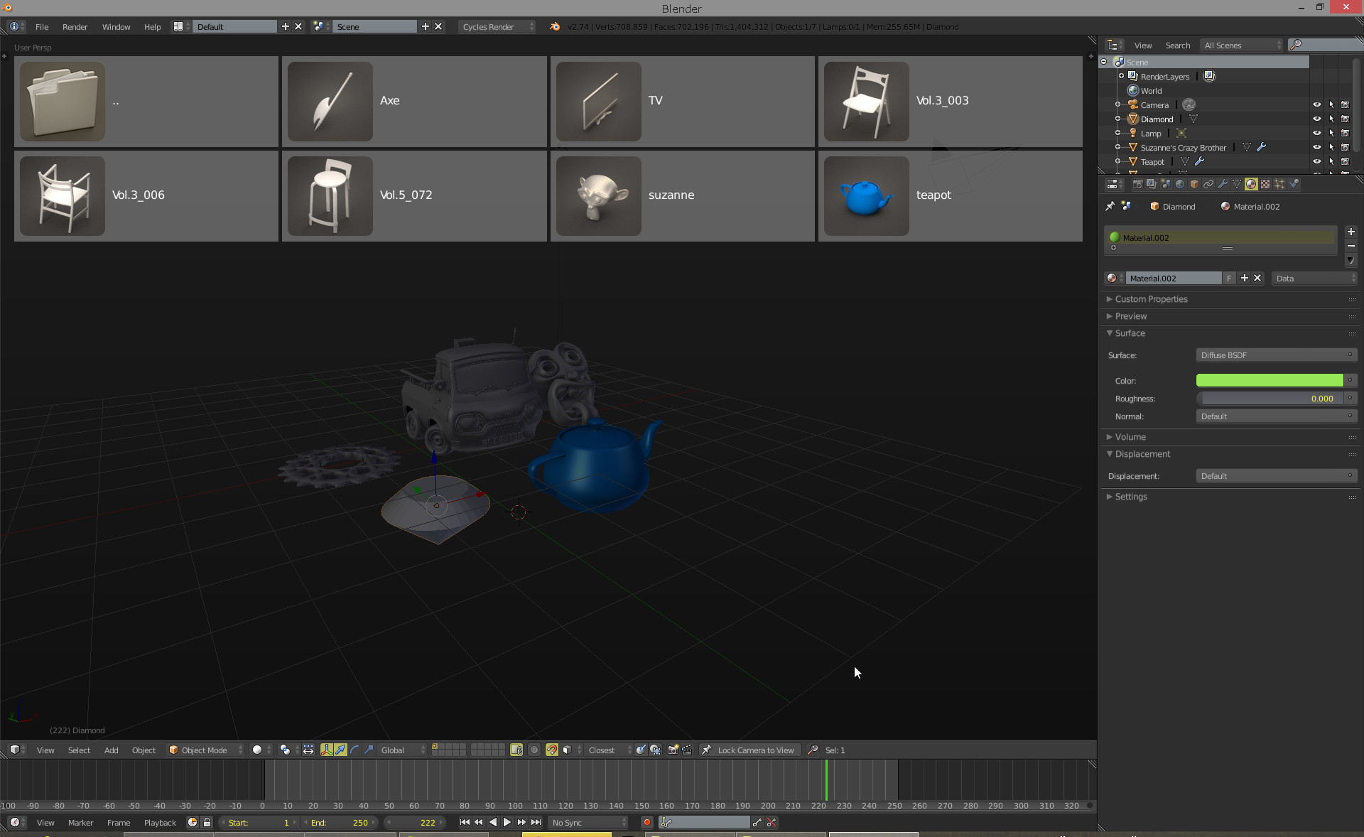
Task: Open the Physics properties tab icon
Action: click(1294, 184)
